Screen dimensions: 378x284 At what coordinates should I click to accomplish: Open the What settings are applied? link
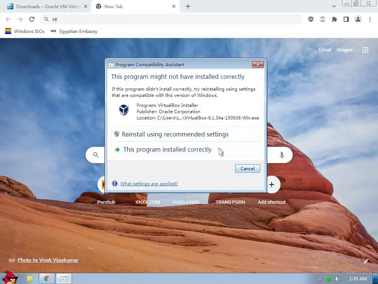(x=149, y=184)
